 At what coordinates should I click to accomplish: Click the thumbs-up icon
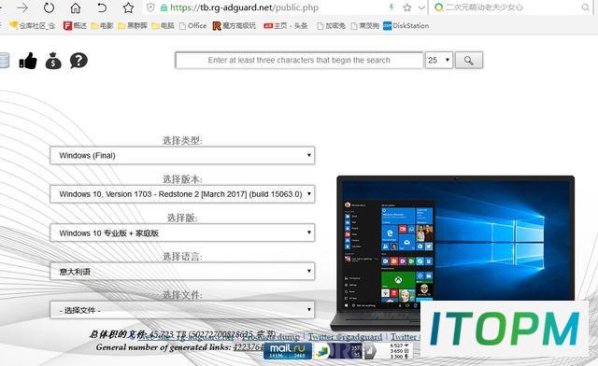tap(28, 61)
